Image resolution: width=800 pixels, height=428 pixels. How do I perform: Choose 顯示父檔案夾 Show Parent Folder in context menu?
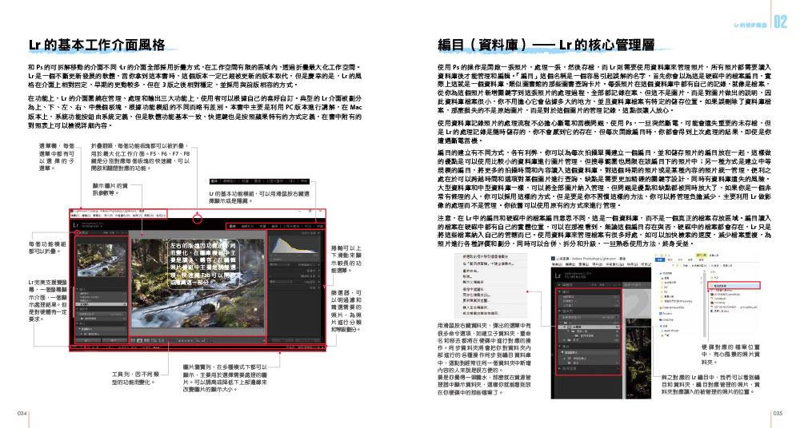(473, 282)
